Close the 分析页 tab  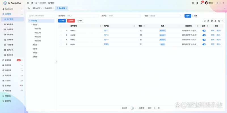pos(41,8)
